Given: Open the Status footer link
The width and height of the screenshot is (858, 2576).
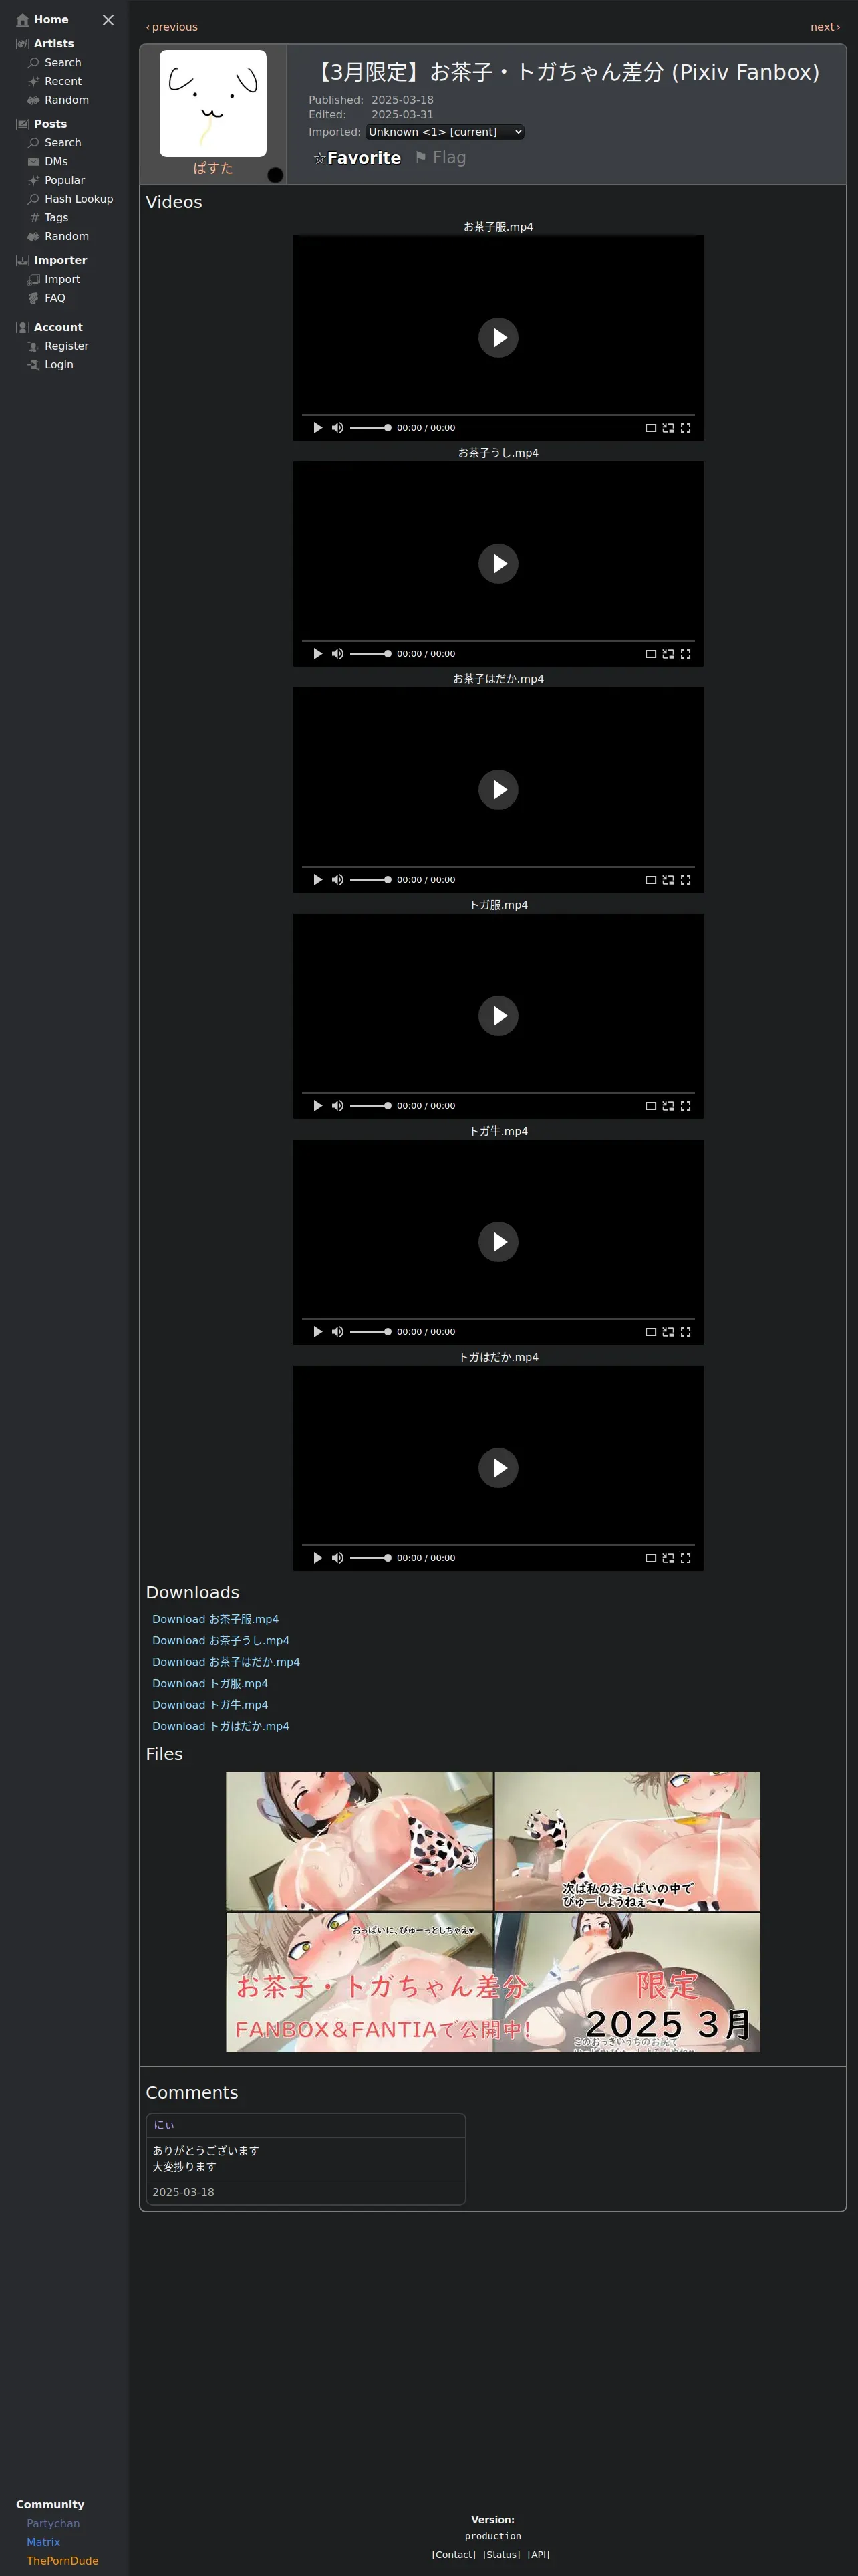Looking at the screenshot, I should click(501, 2554).
